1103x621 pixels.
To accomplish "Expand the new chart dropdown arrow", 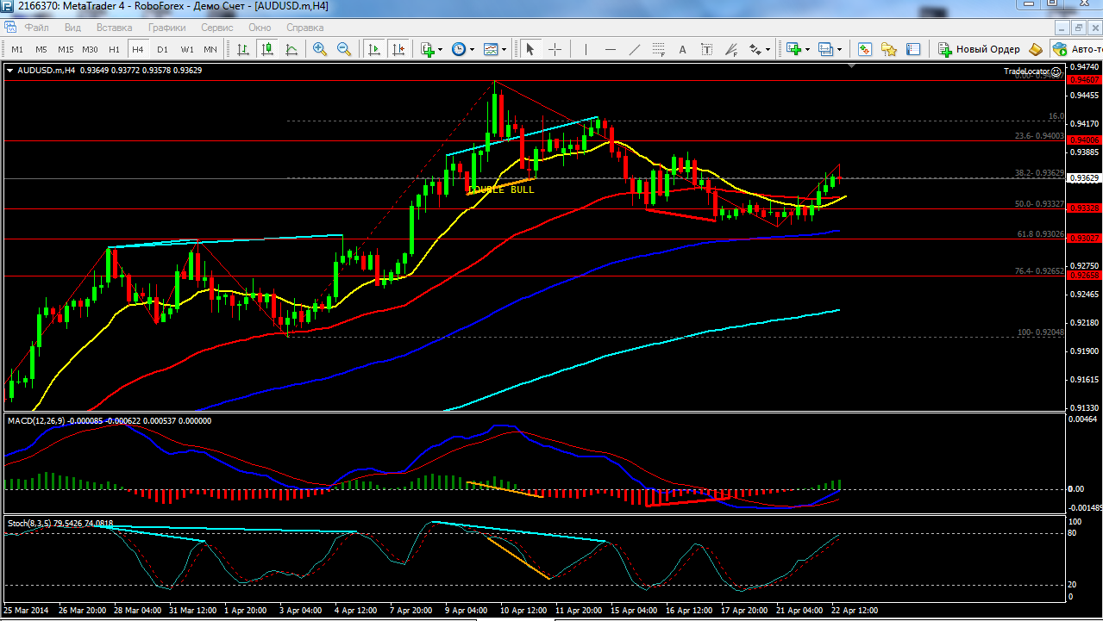I will (807, 49).
